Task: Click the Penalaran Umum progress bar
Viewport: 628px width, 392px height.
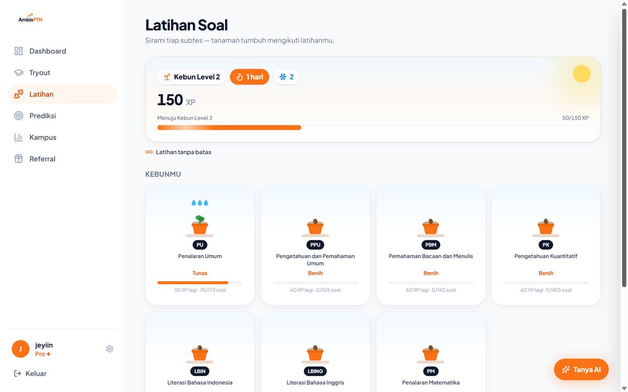Action: [200, 283]
